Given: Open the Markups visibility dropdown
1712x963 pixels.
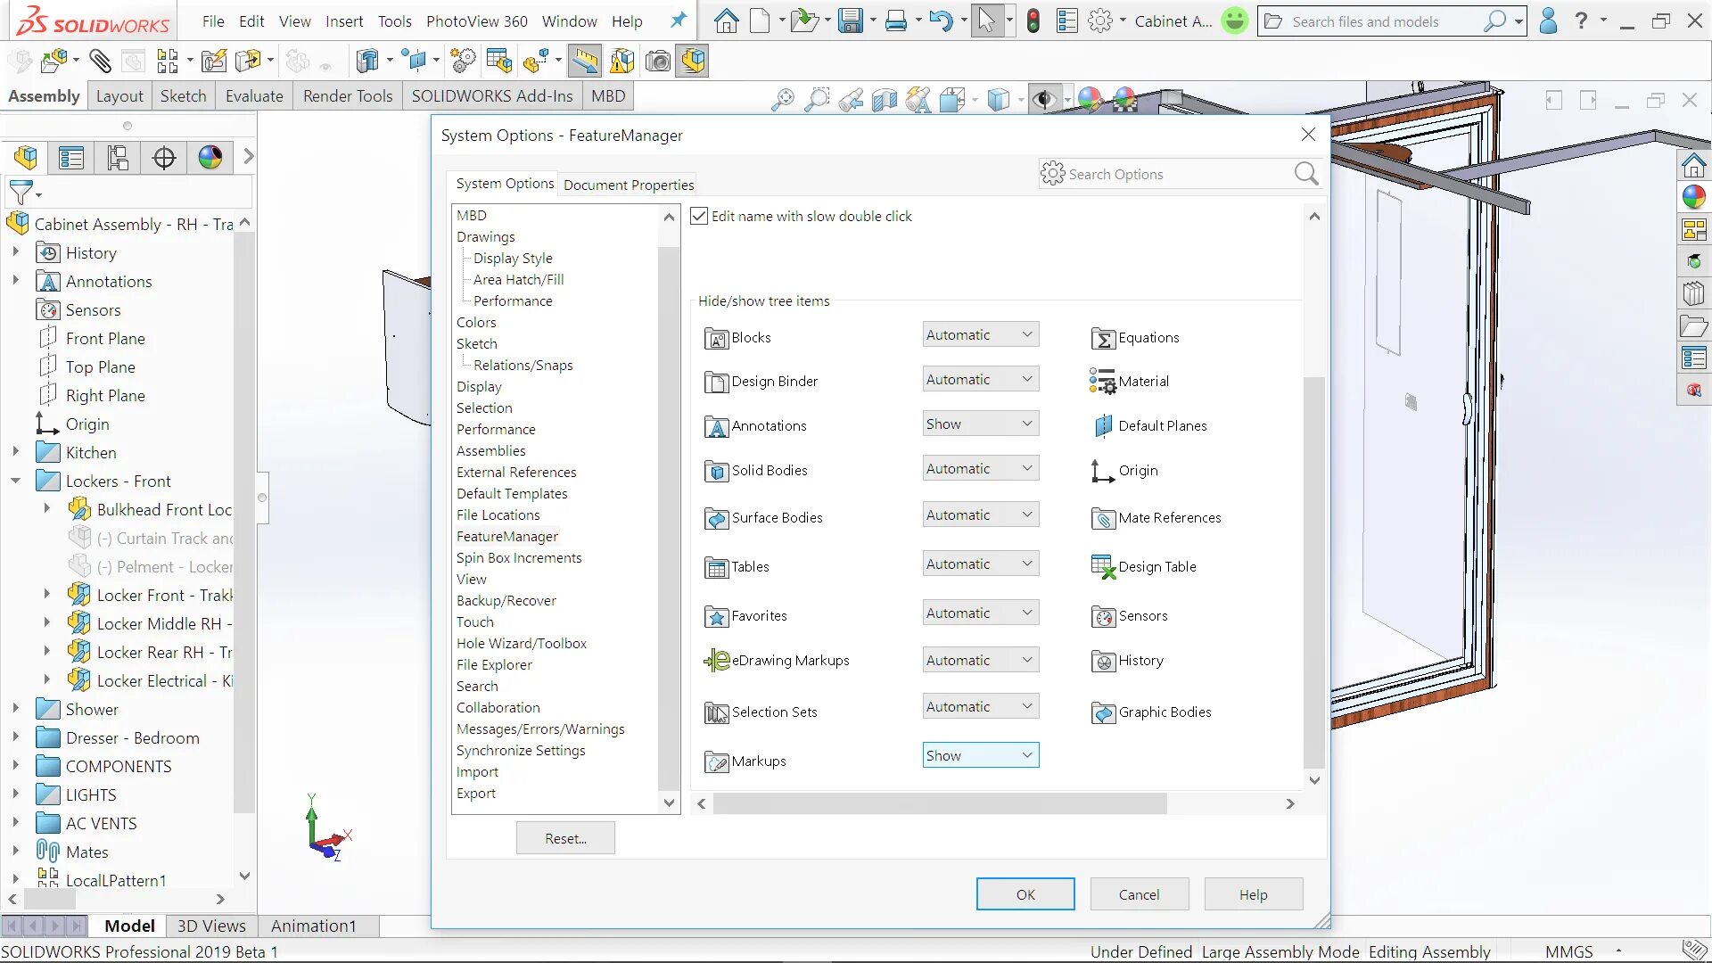Looking at the screenshot, I should tap(980, 755).
